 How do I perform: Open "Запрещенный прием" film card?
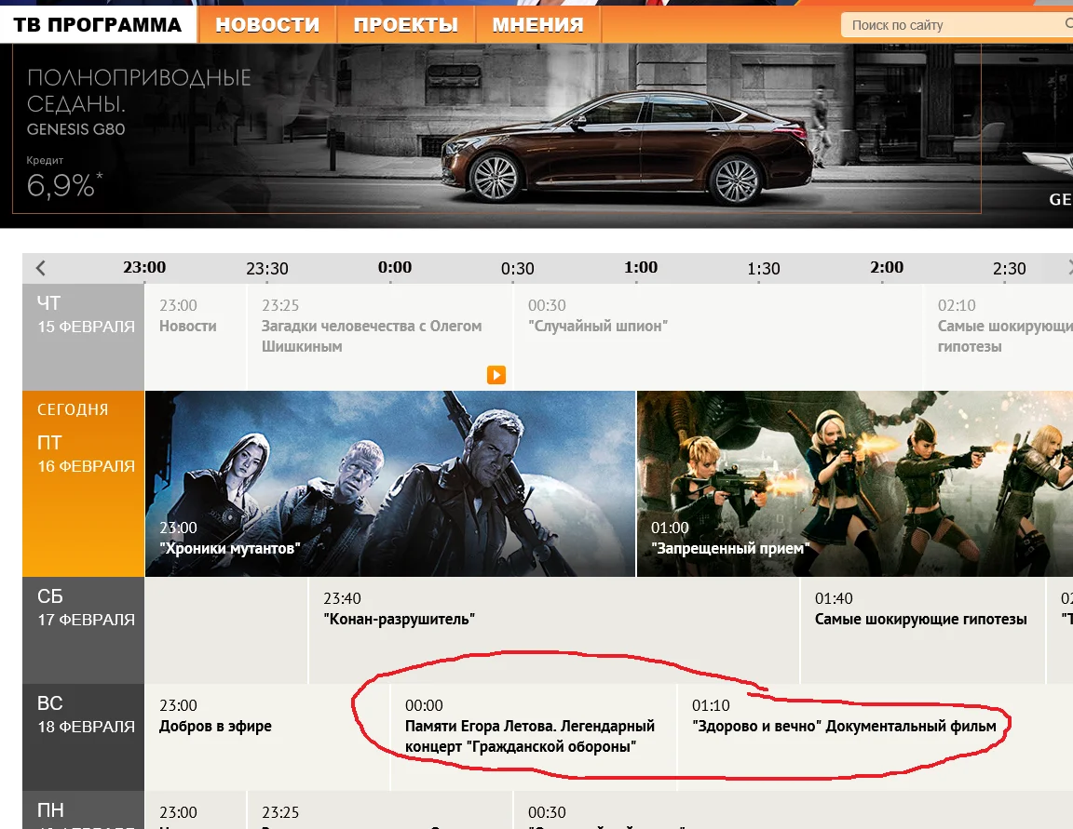point(855,484)
